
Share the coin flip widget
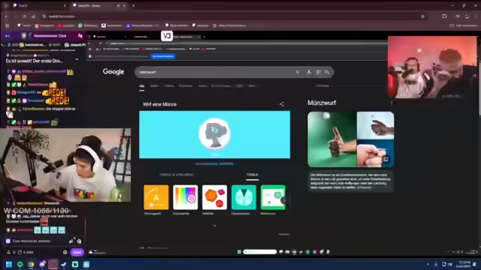coord(282,104)
